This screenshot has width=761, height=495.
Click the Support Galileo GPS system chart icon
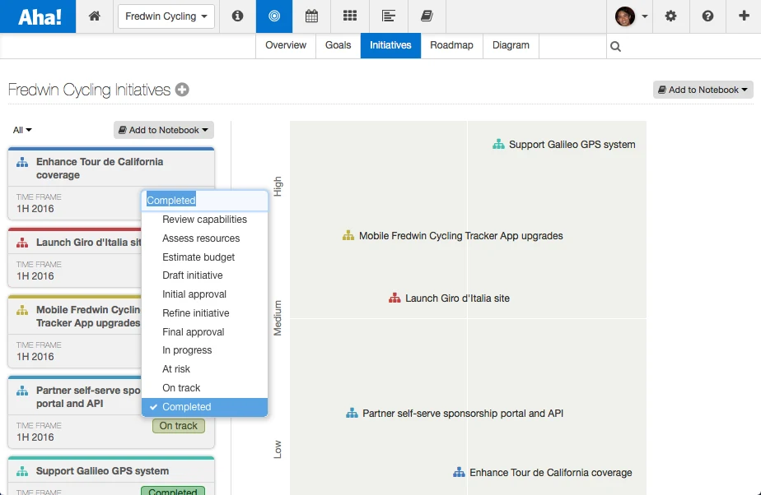coord(498,145)
